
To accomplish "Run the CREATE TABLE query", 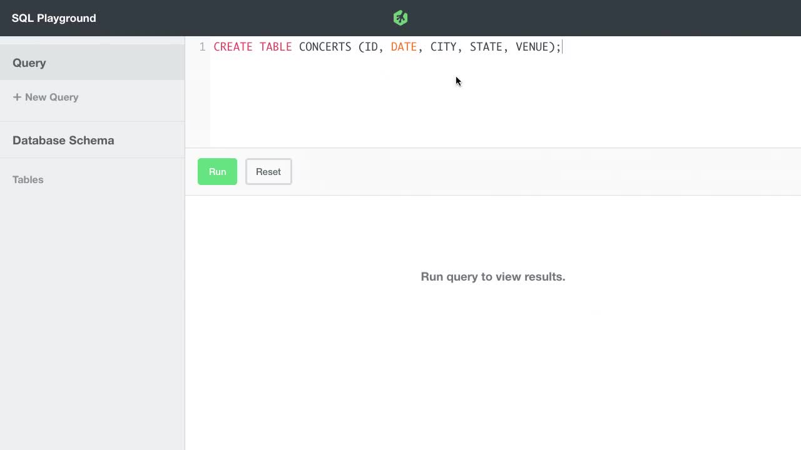I will pos(217,171).
